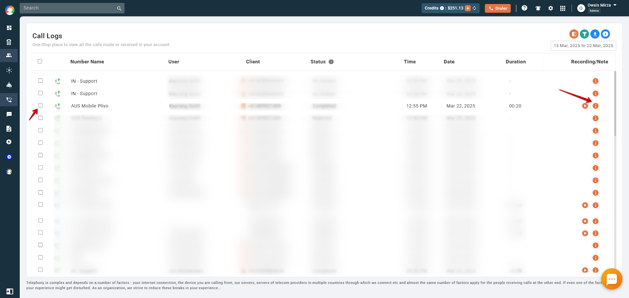Open the AUS Mobile Plivo call info note
629x298 pixels.
click(596, 106)
